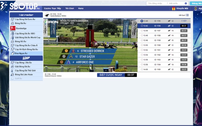
Task: Click the 08:36 countdown on ID 1160 row
Action: pos(184,45)
